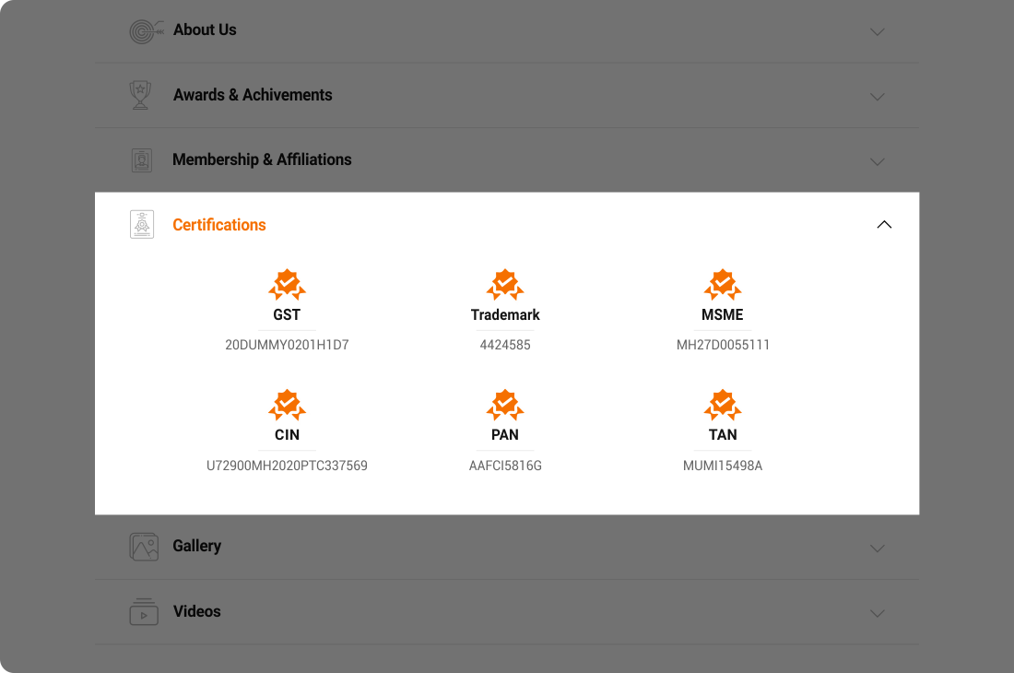
Task: Click the Membership badge icon
Action: click(x=142, y=160)
